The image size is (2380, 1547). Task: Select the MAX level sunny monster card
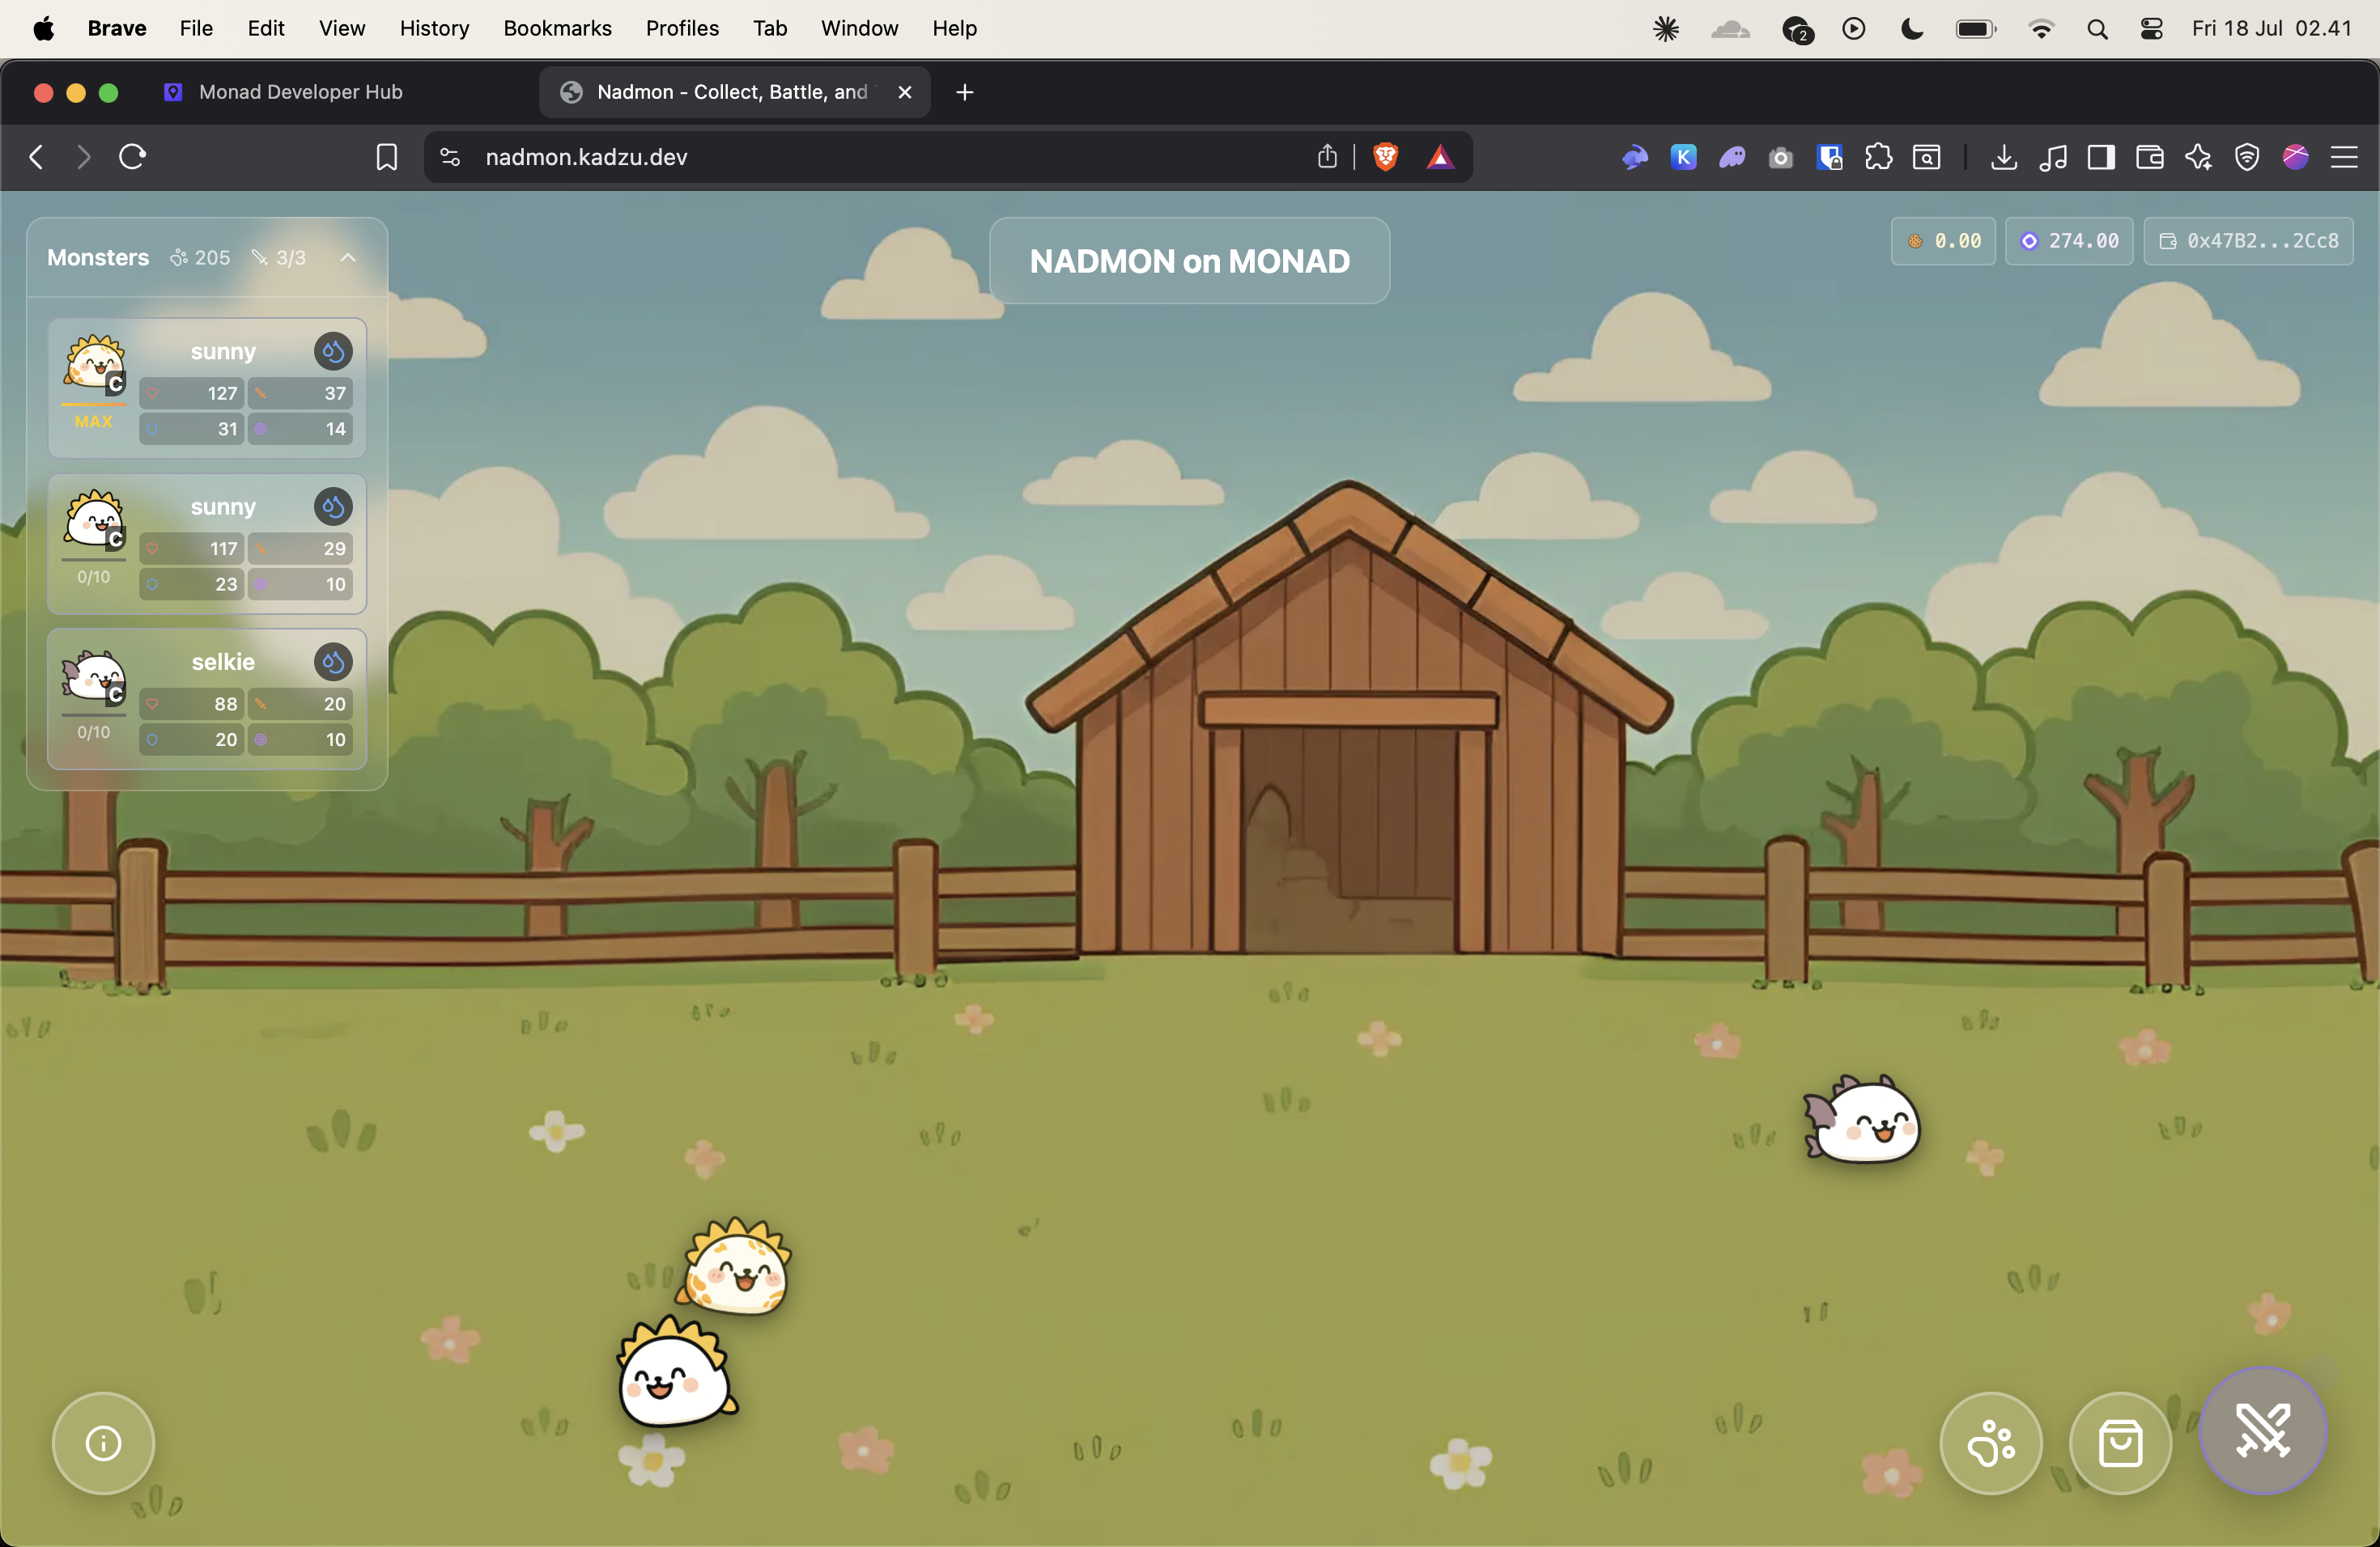tap(207, 388)
